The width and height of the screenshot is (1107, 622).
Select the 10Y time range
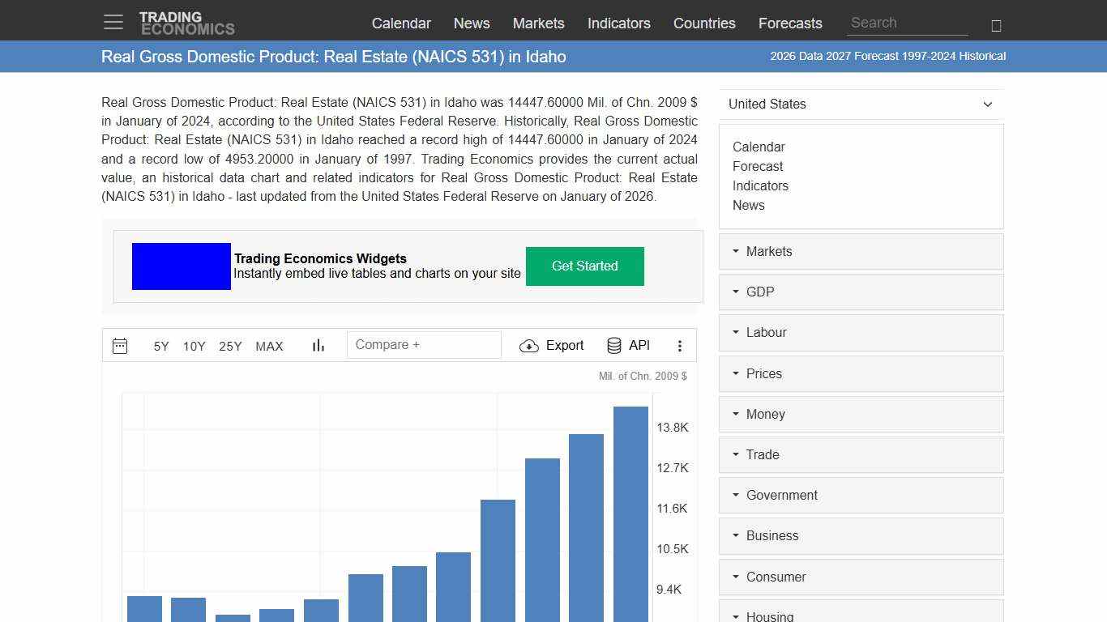point(194,346)
